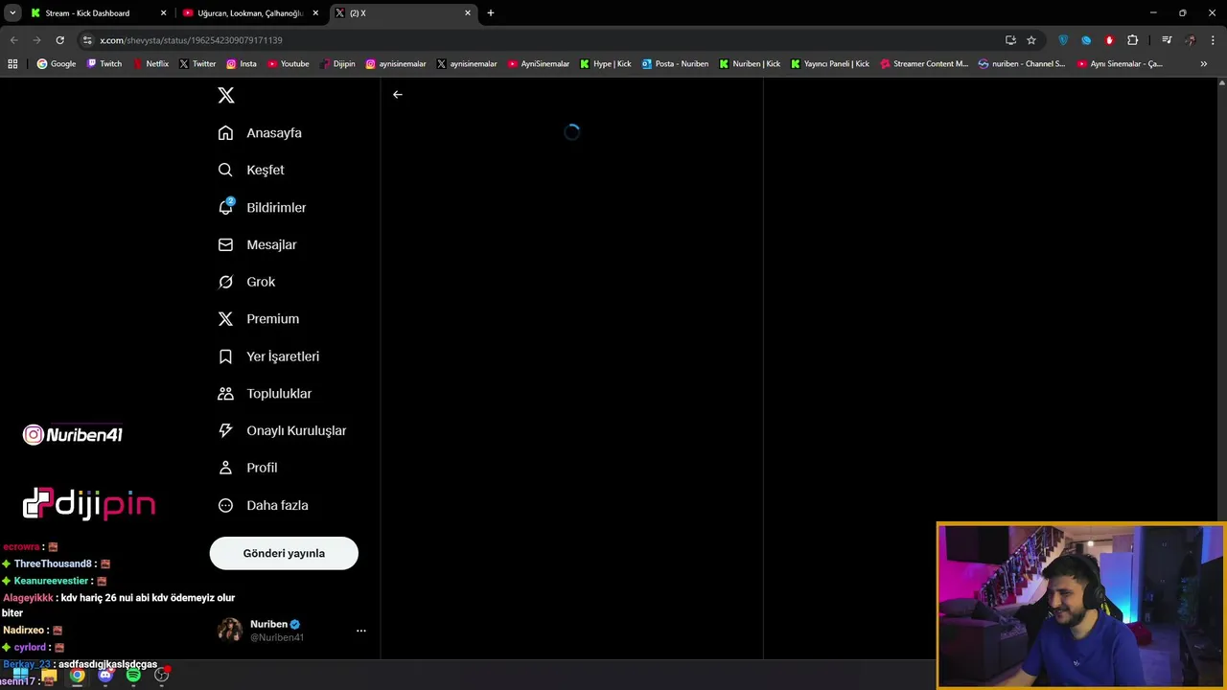Open Onaylı Kuruluşlar page
This screenshot has width=1227, height=690.
pyautogui.click(x=282, y=430)
